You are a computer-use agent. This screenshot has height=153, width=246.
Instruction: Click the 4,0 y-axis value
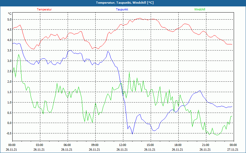point(10,40)
